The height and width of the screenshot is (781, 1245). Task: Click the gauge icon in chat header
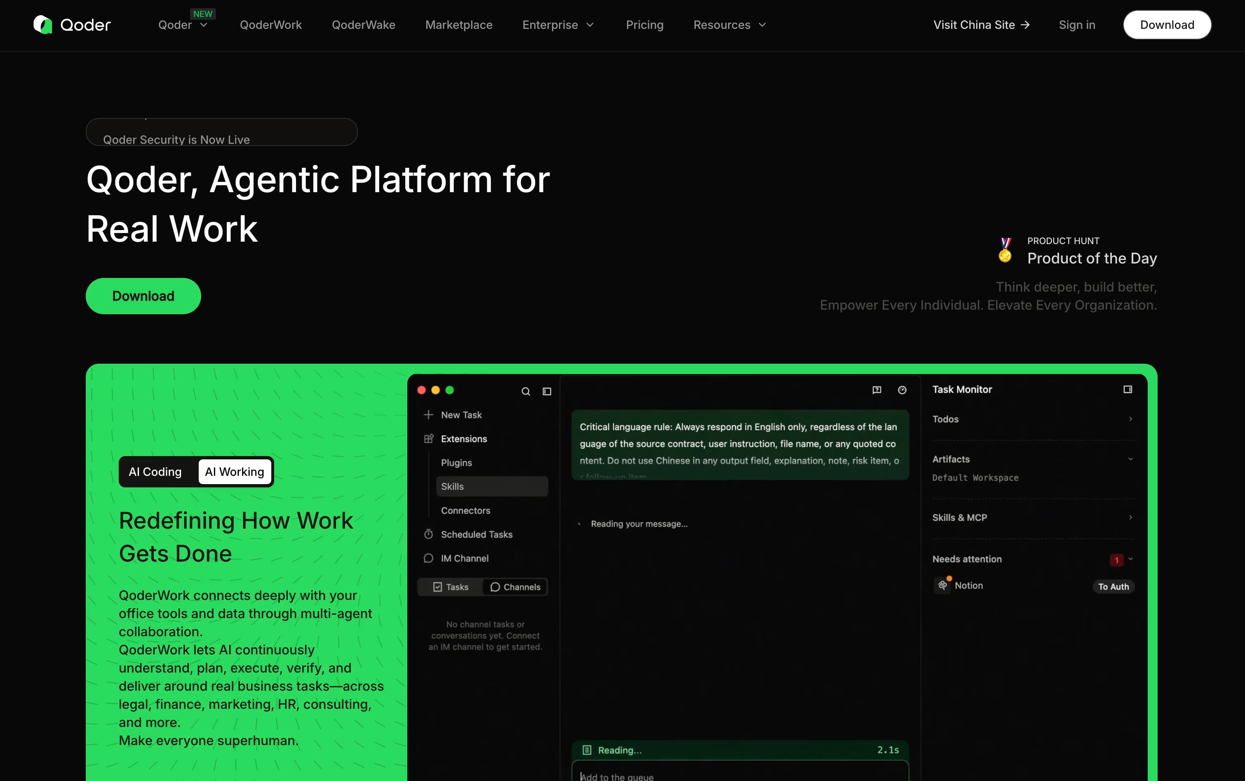point(902,390)
